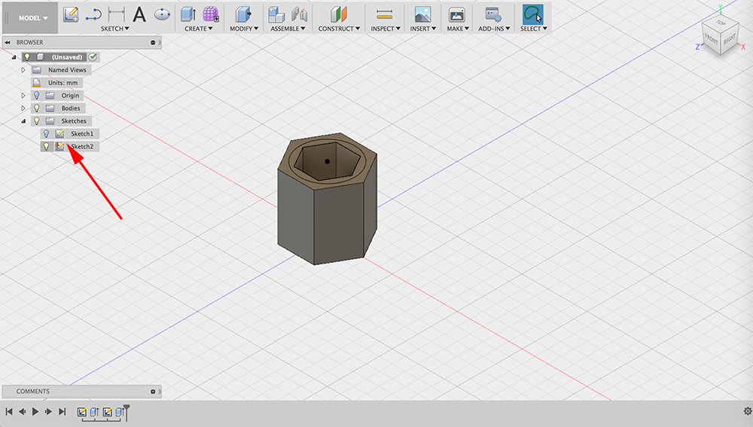This screenshot has height=427, width=753.
Task: Hide Sketch2 using its lightbulb
Action: [46, 147]
